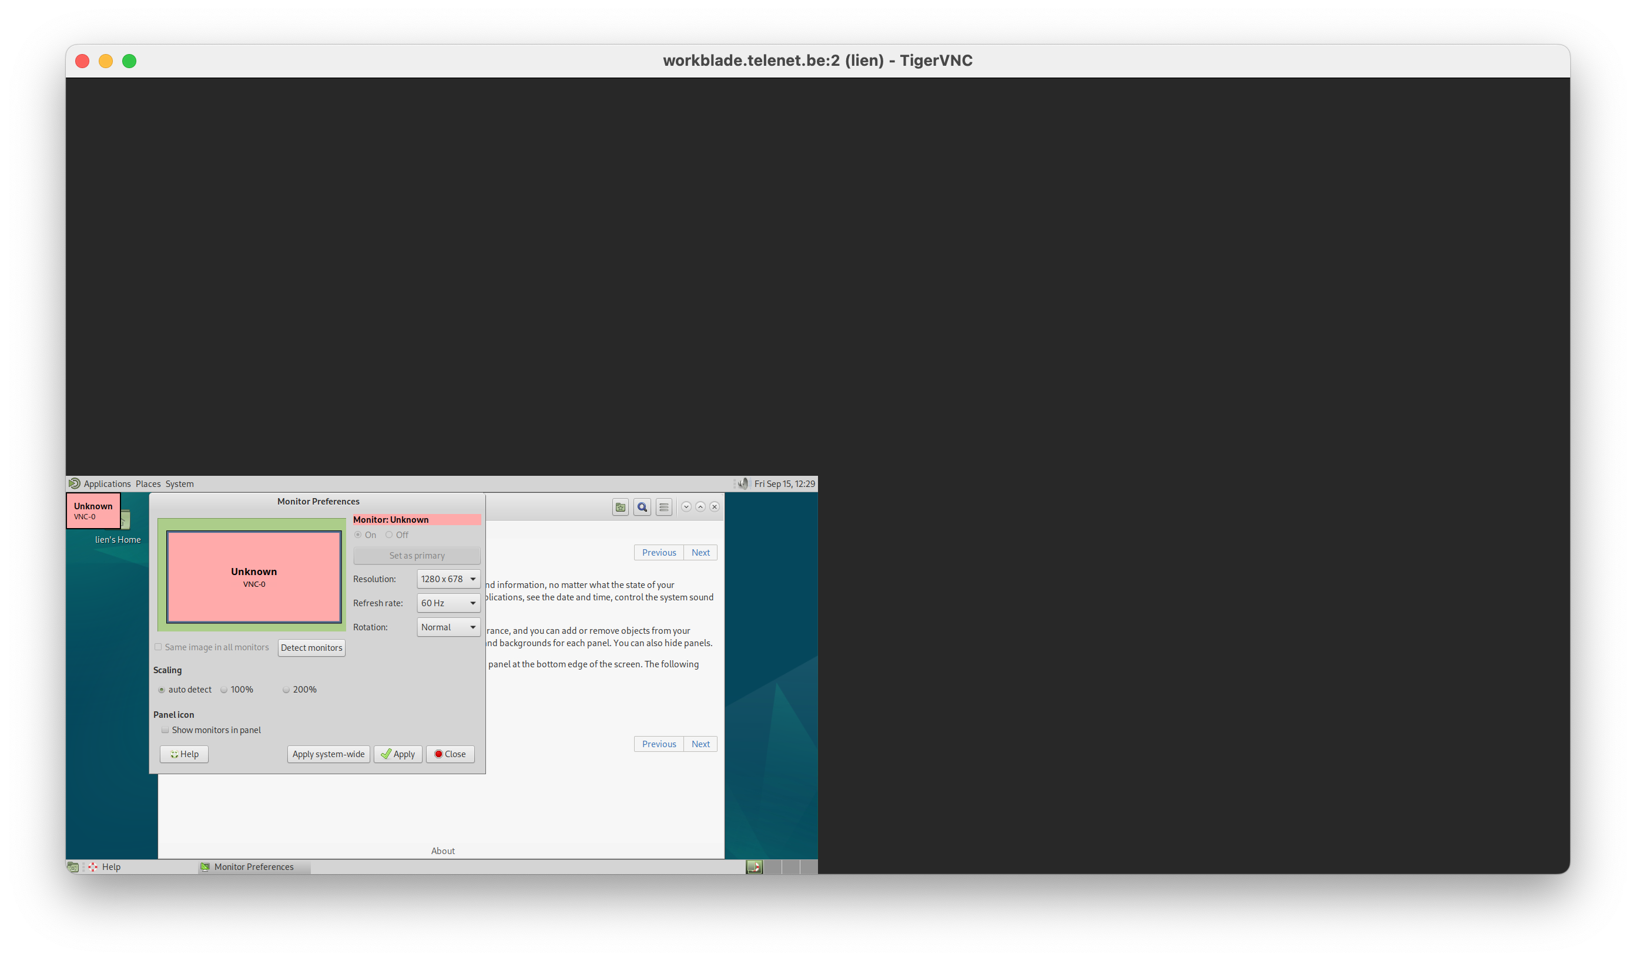1636x961 pixels.
Task: Open the Resolution dropdown
Action: (448, 579)
